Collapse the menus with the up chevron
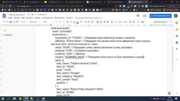The width and height of the screenshot is (180, 101). [x=171, y=22]
